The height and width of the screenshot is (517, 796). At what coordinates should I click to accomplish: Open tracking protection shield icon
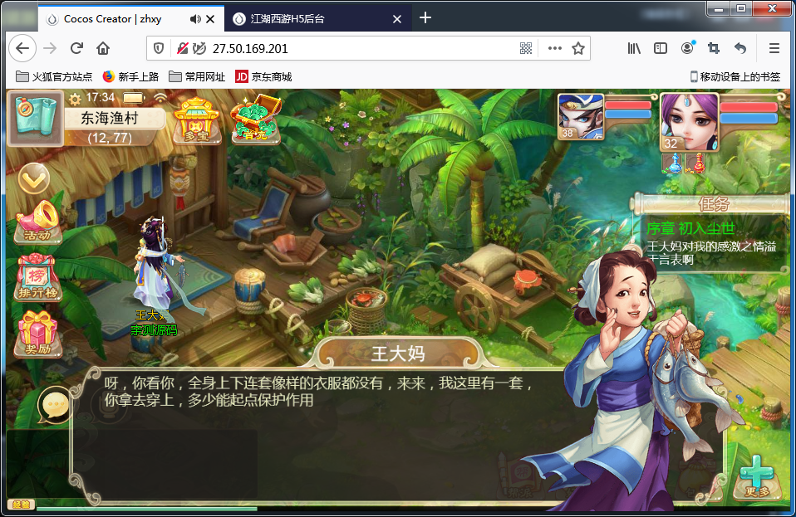(x=159, y=48)
